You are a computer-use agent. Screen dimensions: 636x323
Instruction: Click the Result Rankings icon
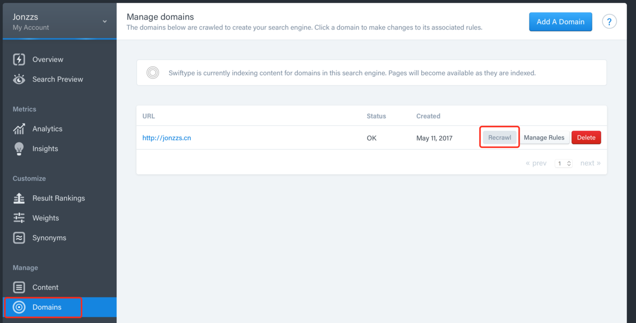click(x=19, y=198)
